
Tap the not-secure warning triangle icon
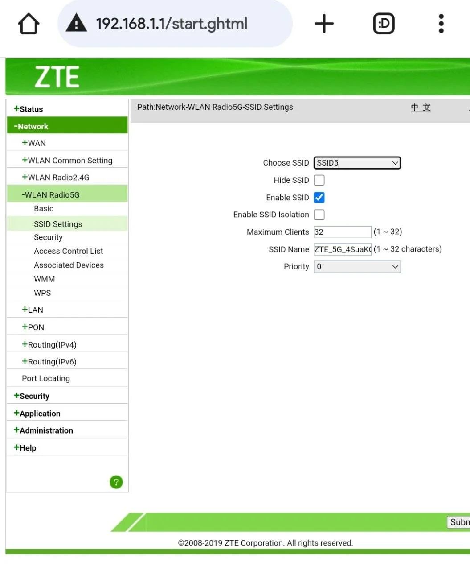76,23
